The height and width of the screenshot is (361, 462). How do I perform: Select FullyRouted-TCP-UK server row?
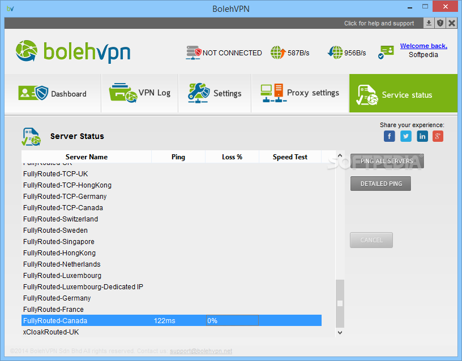[x=172, y=174]
